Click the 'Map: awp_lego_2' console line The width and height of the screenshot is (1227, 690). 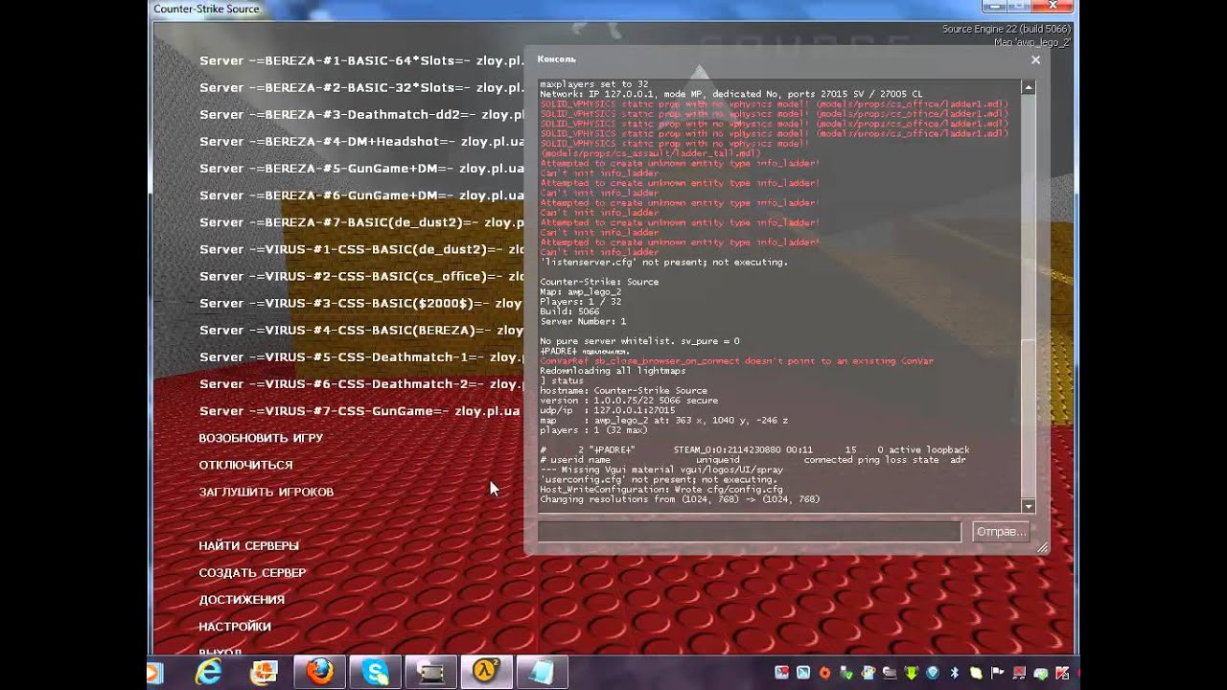580,292
